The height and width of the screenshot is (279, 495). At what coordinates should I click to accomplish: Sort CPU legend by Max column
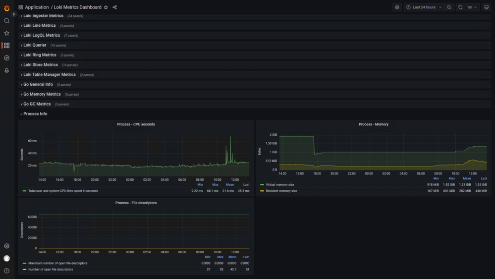216,185
